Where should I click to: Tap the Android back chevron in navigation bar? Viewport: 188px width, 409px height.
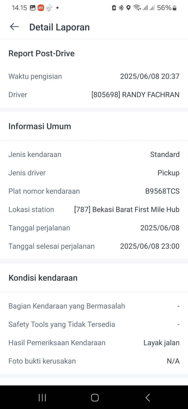pyautogui.click(x=147, y=397)
